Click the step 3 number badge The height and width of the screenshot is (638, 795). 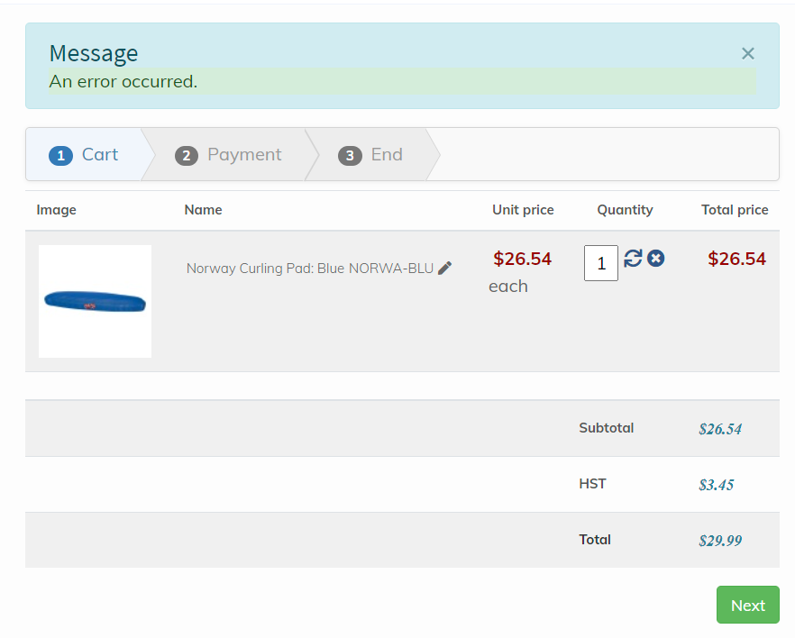pyautogui.click(x=349, y=156)
